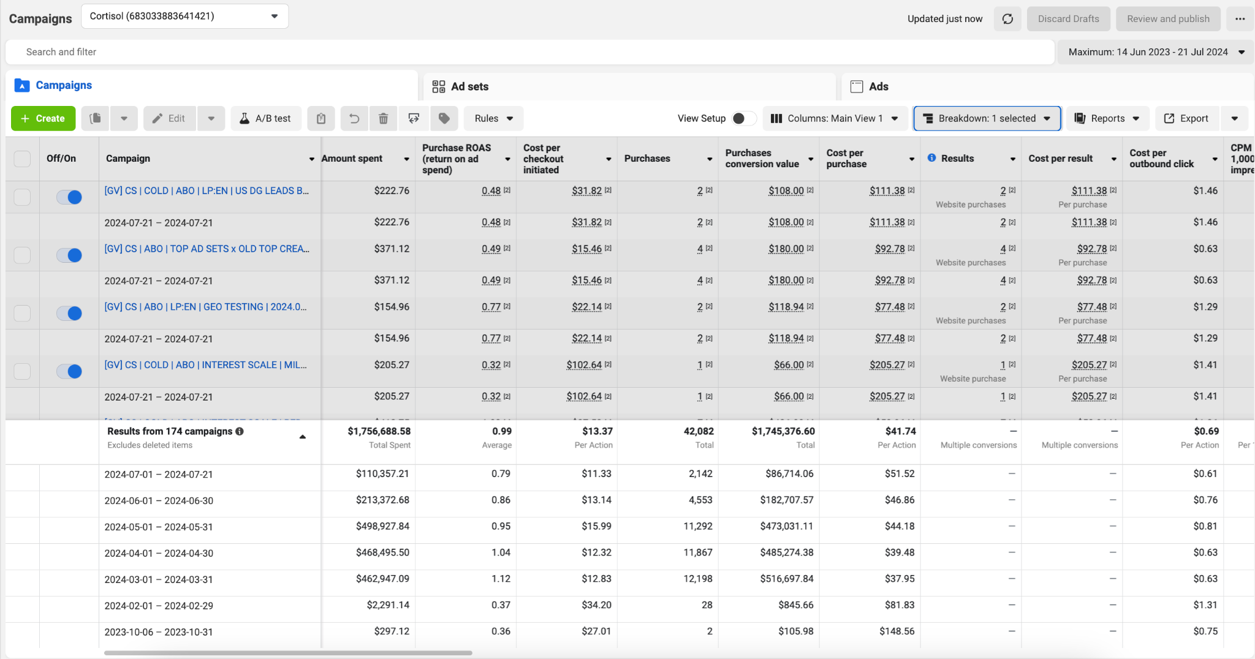Open the date range dropdown
Screen dimensions: 1255x659
pos(1156,52)
